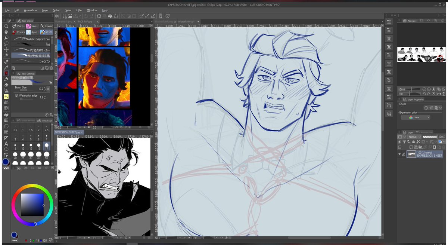The height and width of the screenshot is (245, 448).
Task: Click the Navigator expression sheet thumbnail
Action: [421, 55]
